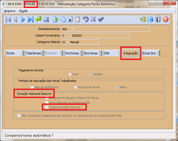The image size is (178, 141).
Task: Go to next record arrow
Action: (23, 19)
